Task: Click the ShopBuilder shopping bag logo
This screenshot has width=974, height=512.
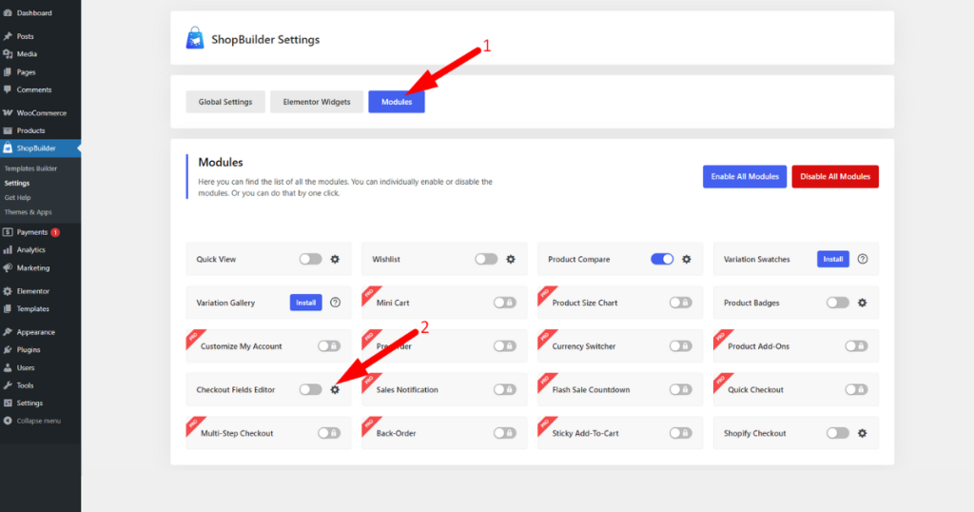Action: point(195,38)
